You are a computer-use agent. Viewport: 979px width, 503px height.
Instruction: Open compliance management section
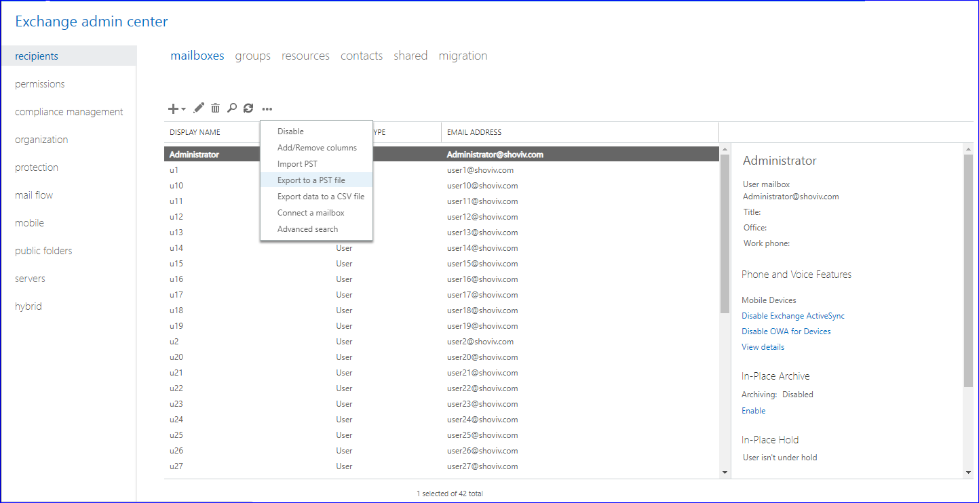pos(69,112)
